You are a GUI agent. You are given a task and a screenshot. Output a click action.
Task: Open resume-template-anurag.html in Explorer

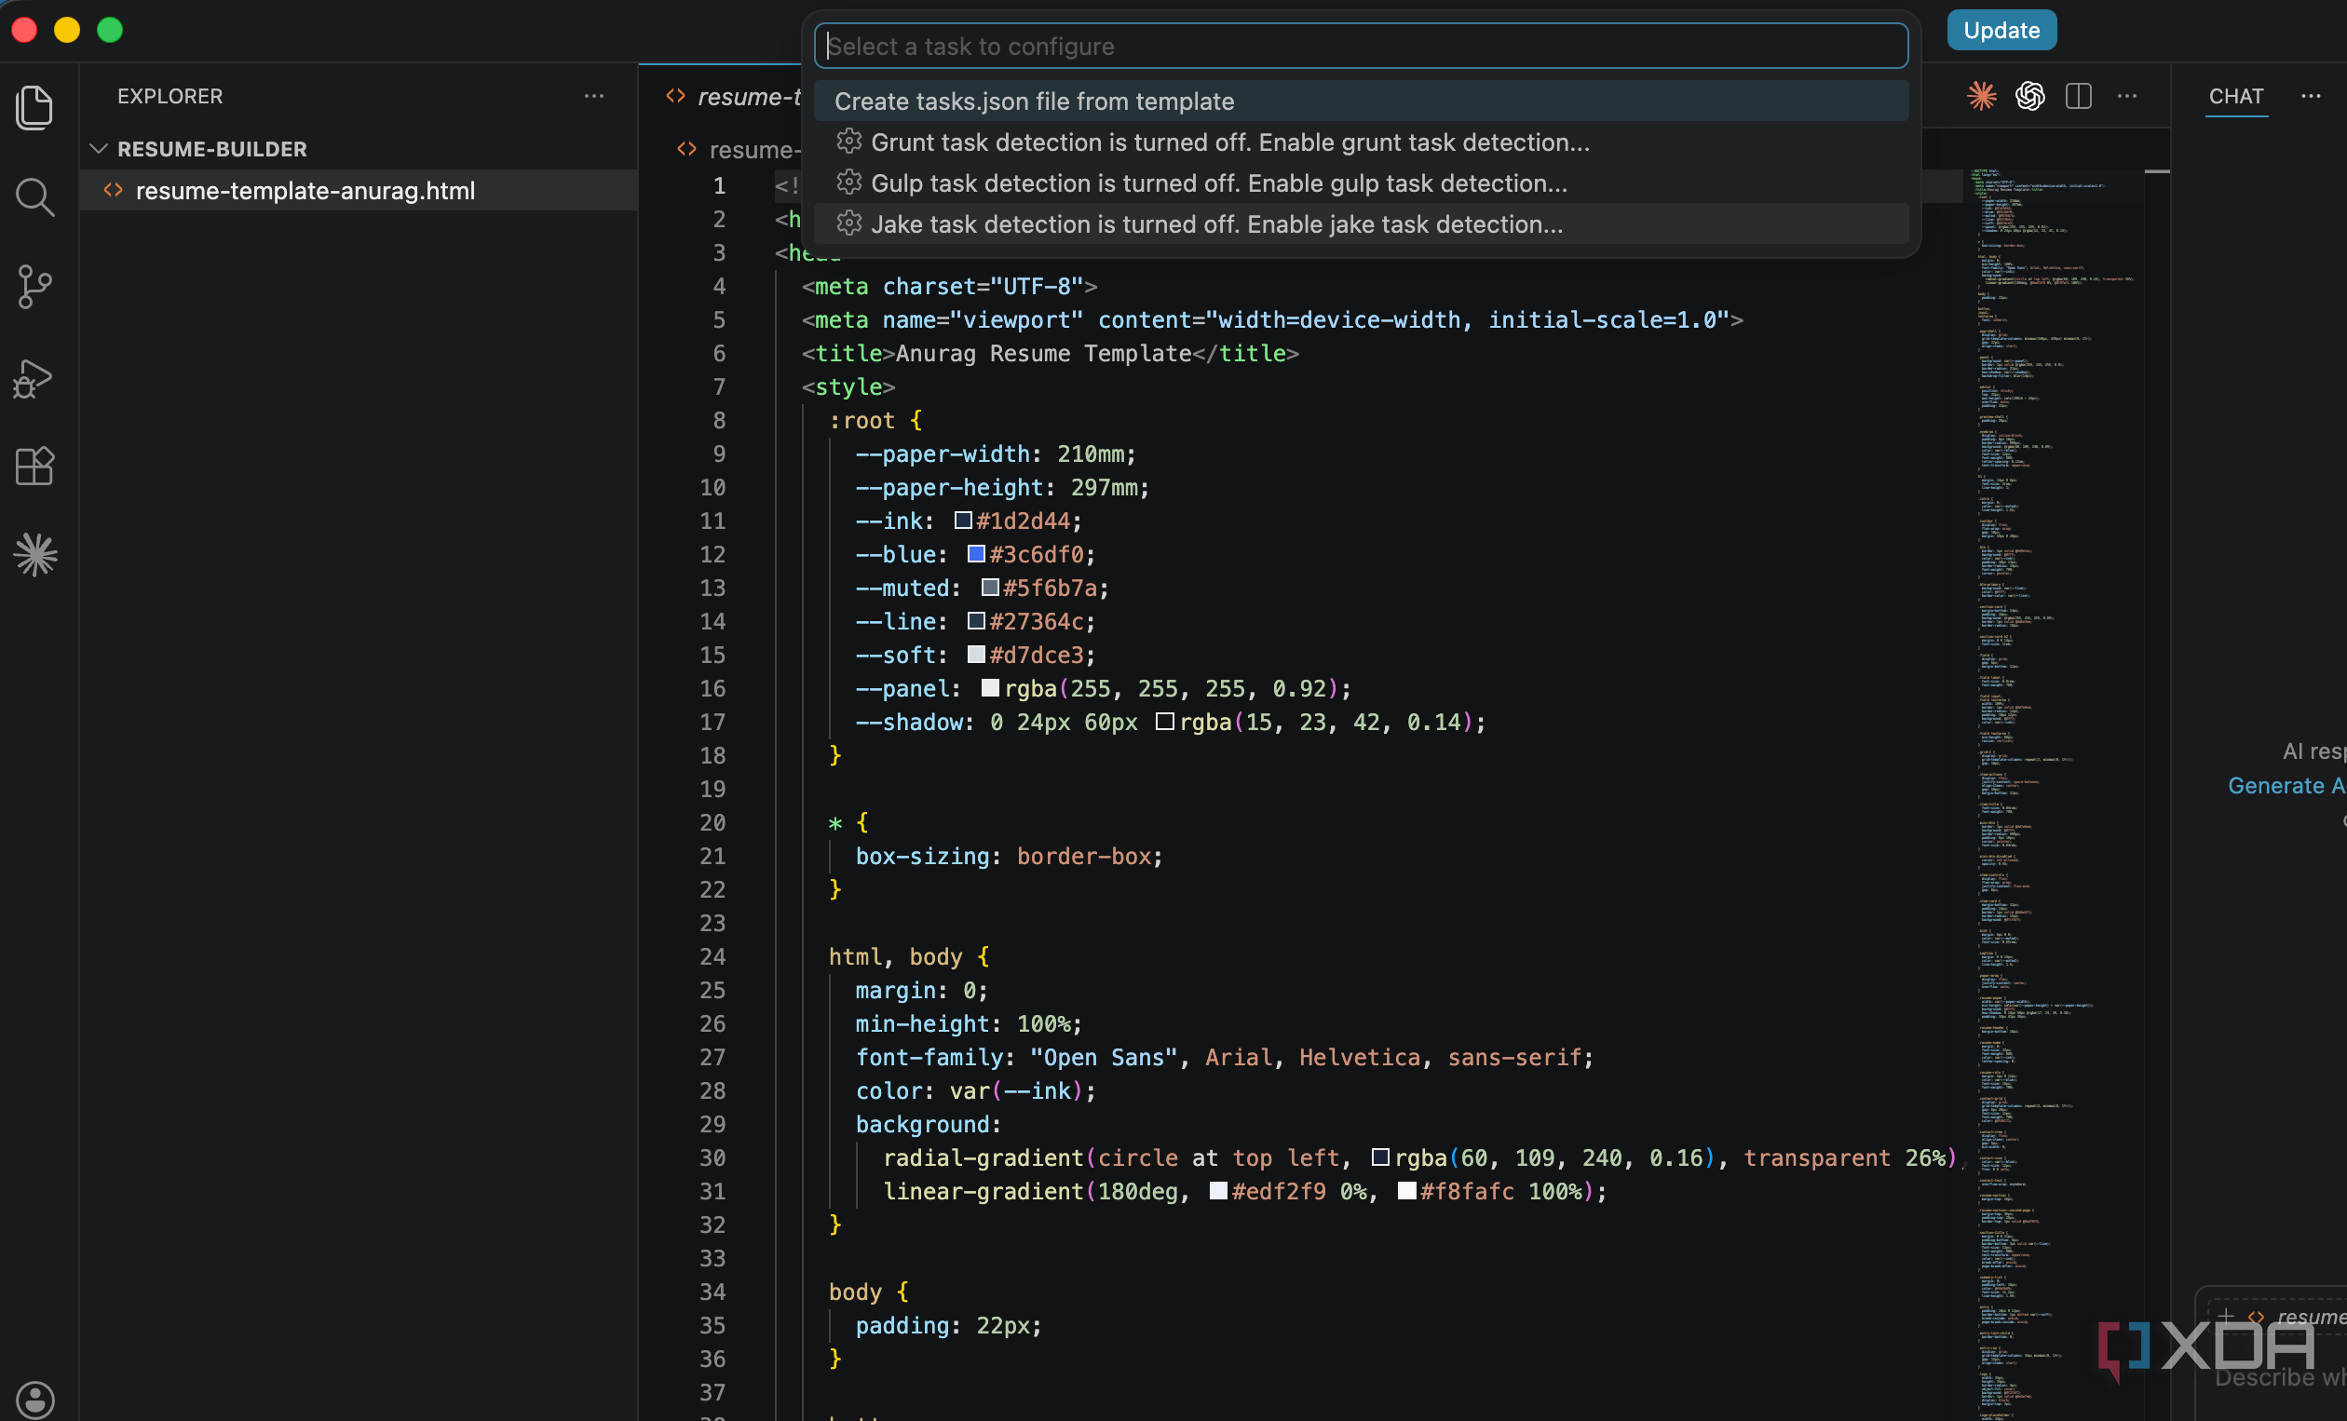coord(360,191)
